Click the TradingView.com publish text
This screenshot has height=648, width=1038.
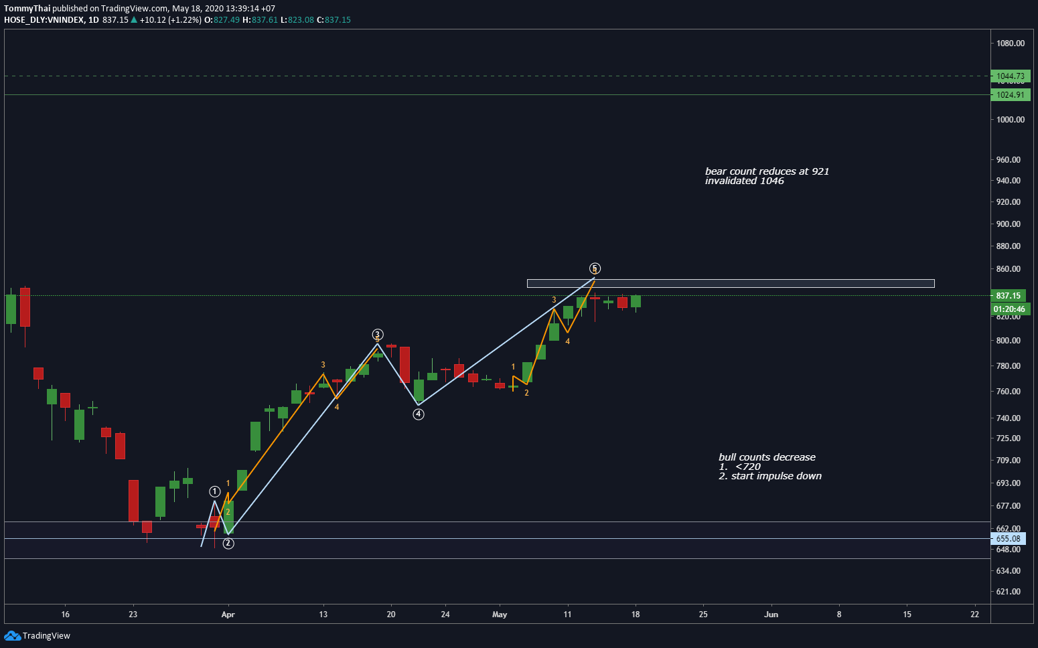click(x=135, y=8)
